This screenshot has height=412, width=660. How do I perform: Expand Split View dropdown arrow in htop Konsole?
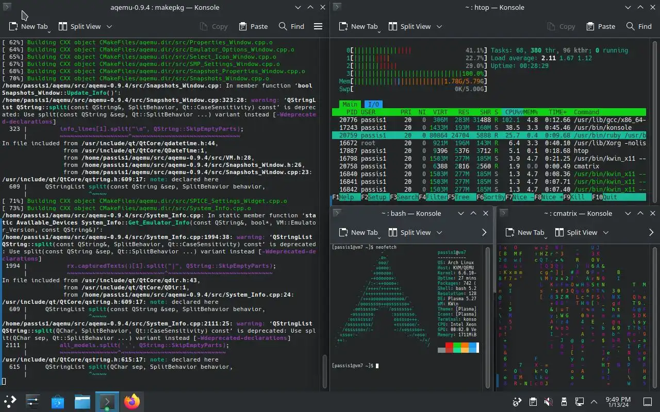tap(439, 26)
